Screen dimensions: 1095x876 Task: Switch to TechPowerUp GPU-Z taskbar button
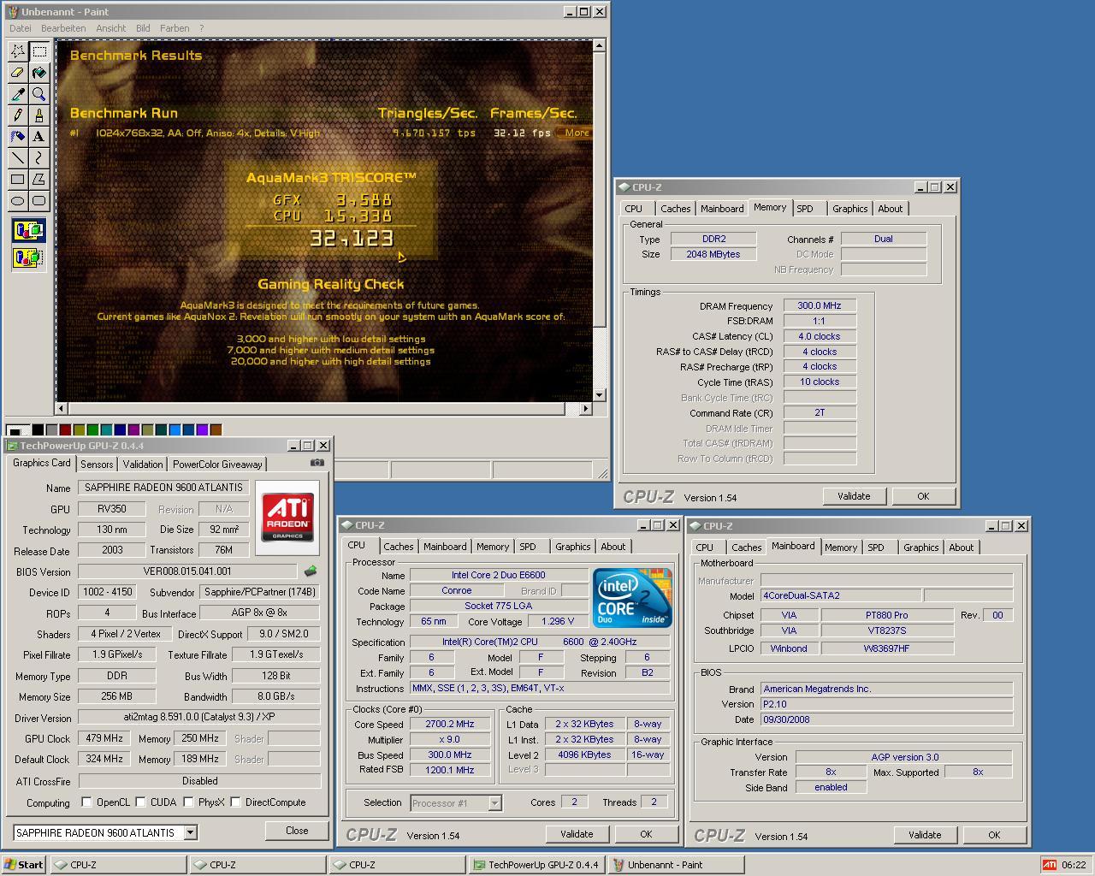[537, 865]
